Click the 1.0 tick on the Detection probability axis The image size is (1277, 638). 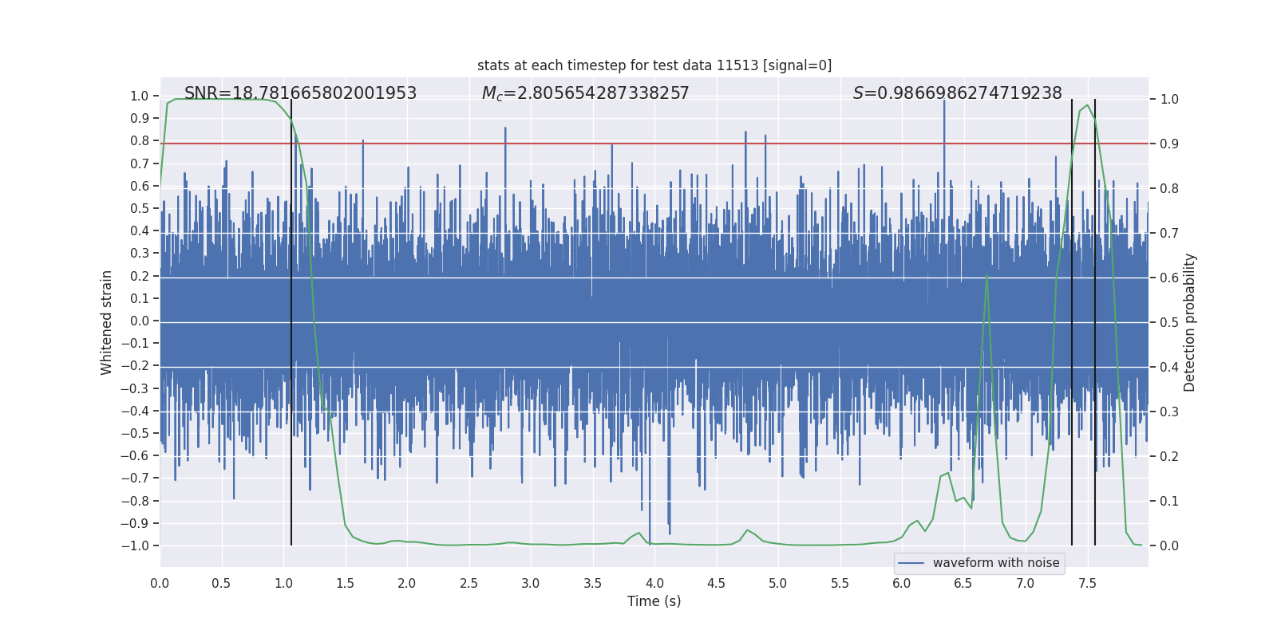tap(1169, 99)
